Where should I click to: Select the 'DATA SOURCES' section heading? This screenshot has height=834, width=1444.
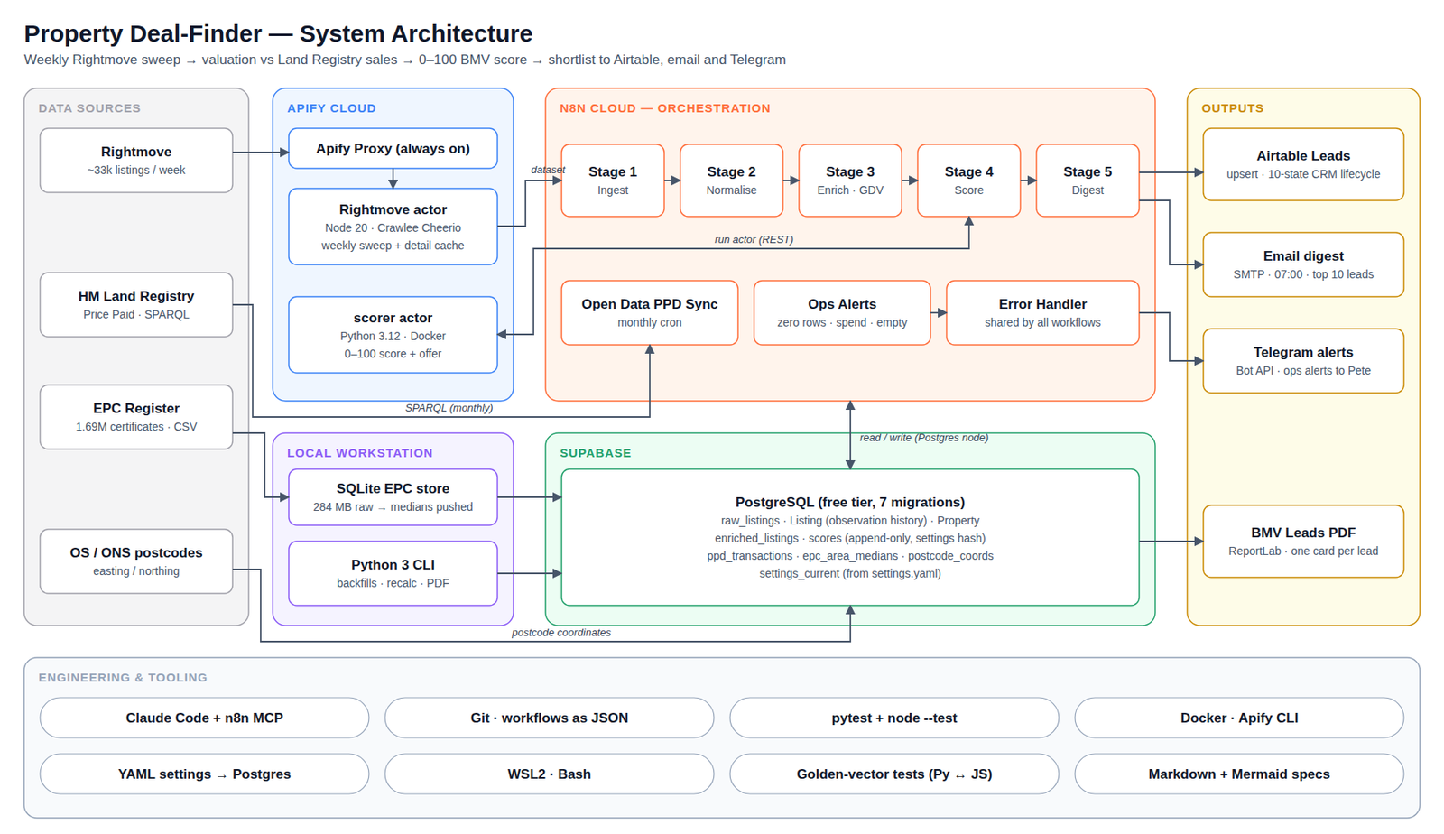(89, 108)
